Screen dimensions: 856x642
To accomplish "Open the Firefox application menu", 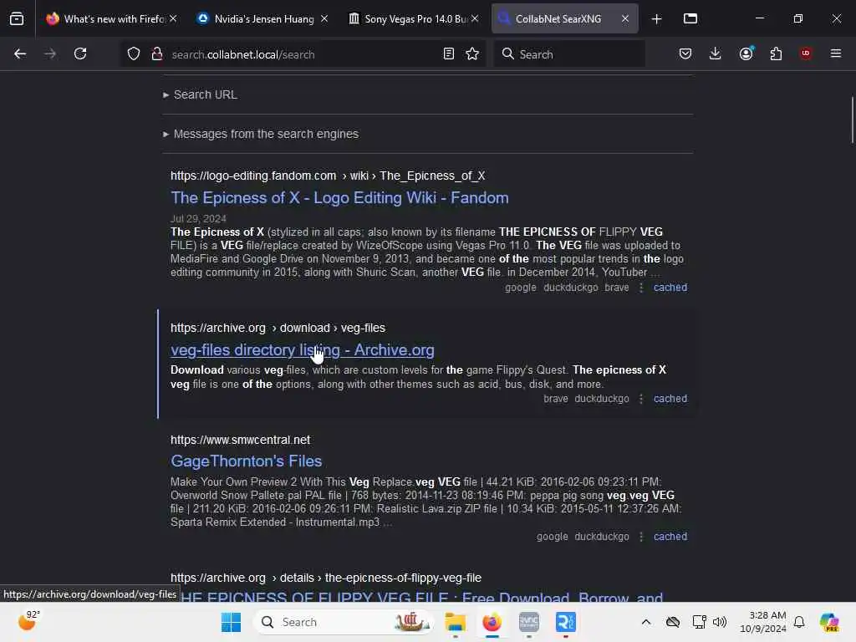I will click(x=835, y=53).
